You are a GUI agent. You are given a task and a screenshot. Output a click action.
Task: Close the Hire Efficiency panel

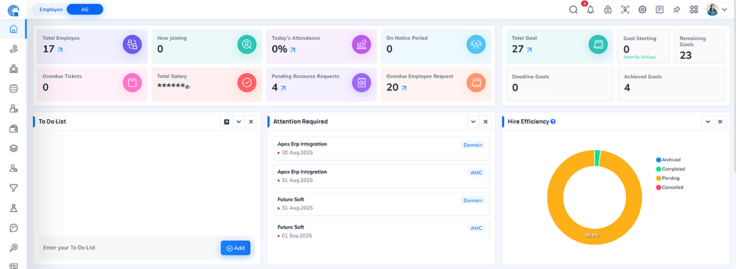[720, 122]
